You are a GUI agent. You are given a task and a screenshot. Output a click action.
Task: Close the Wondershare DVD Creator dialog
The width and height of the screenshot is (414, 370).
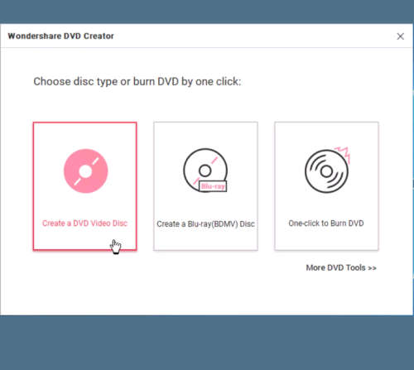[401, 36]
